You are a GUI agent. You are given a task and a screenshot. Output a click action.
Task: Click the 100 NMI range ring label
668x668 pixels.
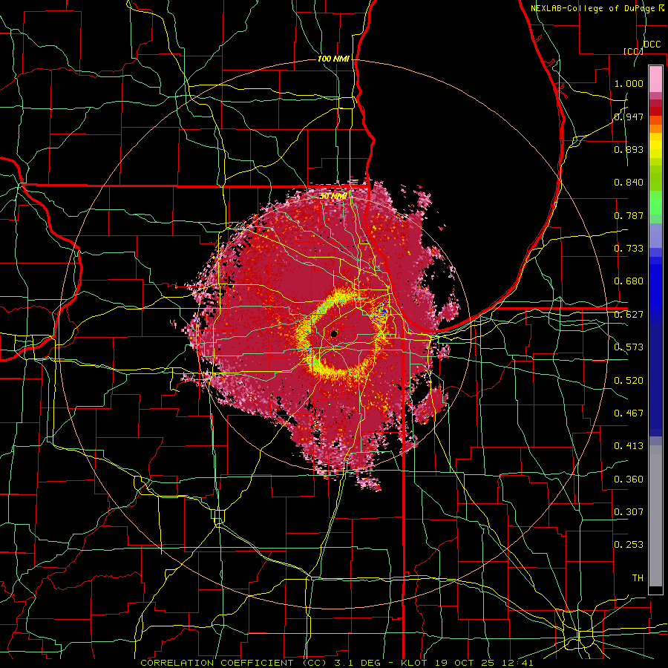click(333, 59)
